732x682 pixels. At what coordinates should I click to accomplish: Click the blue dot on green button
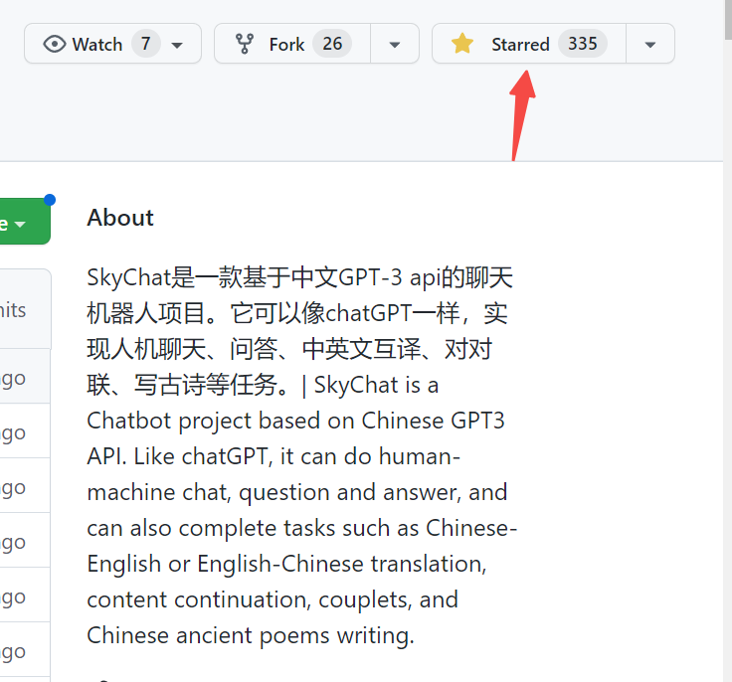[x=49, y=200]
